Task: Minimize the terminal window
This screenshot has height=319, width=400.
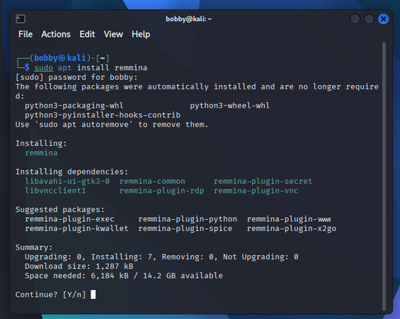Action: click(x=355, y=19)
